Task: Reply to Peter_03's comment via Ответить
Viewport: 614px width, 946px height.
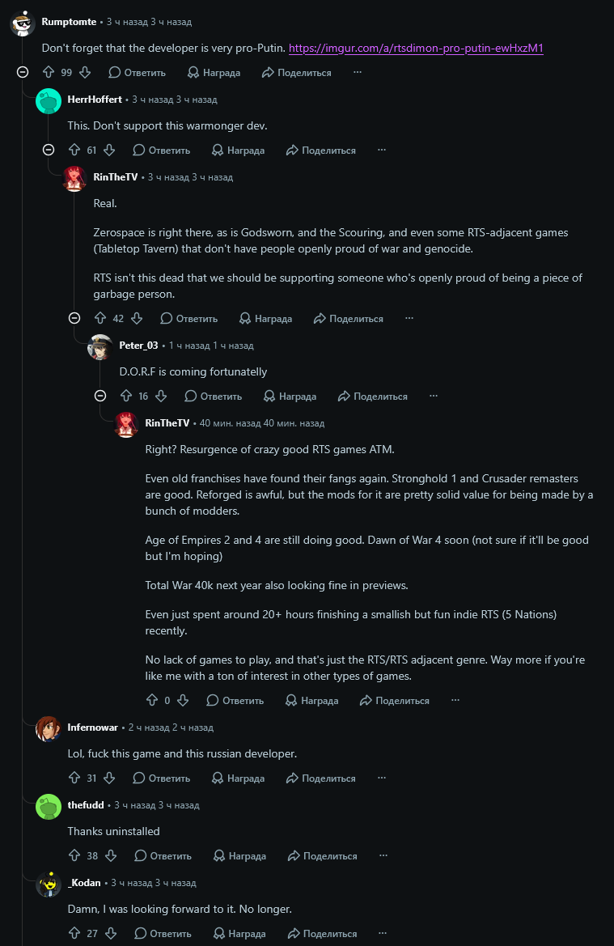Action: pyautogui.click(x=214, y=397)
